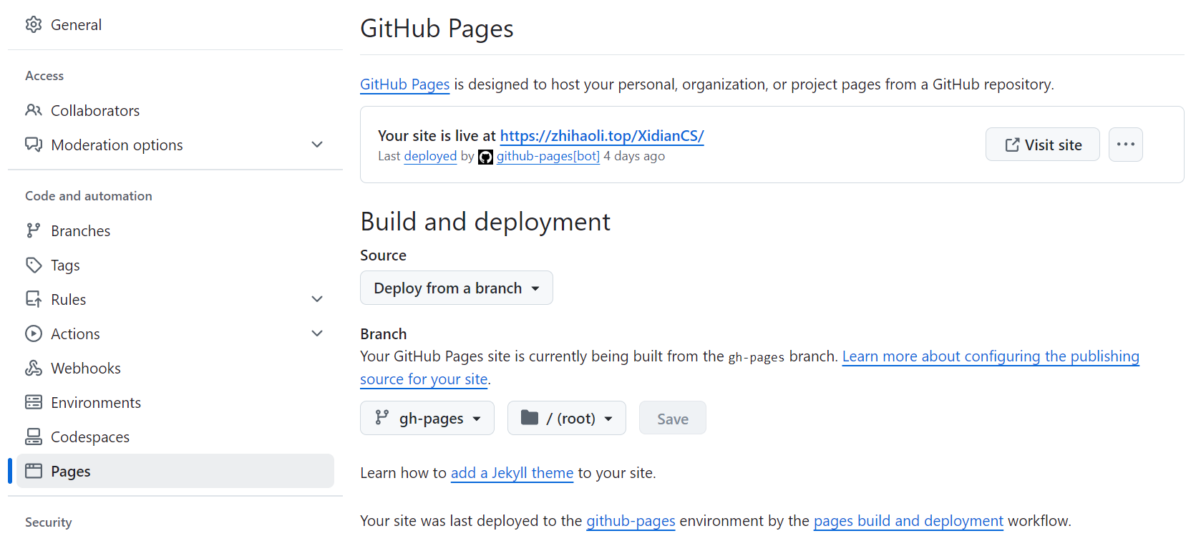Viewport: 1196px width, 541px height.
Task: Click the Actions play-circle icon
Action: click(34, 333)
